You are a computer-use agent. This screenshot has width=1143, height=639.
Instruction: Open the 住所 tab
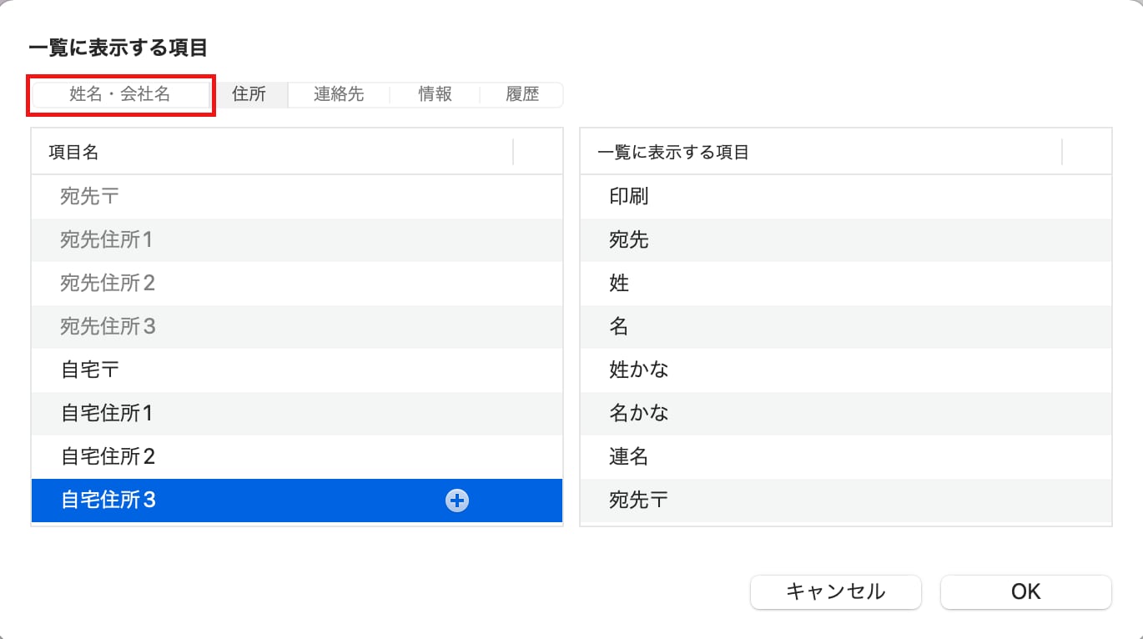click(x=249, y=94)
